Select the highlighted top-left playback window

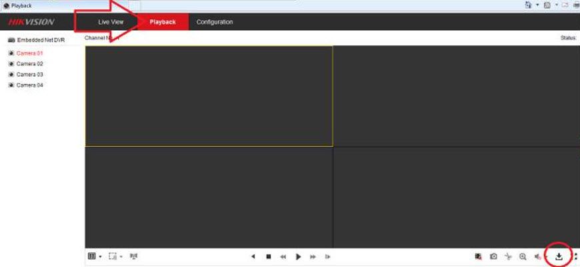[209, 96]
